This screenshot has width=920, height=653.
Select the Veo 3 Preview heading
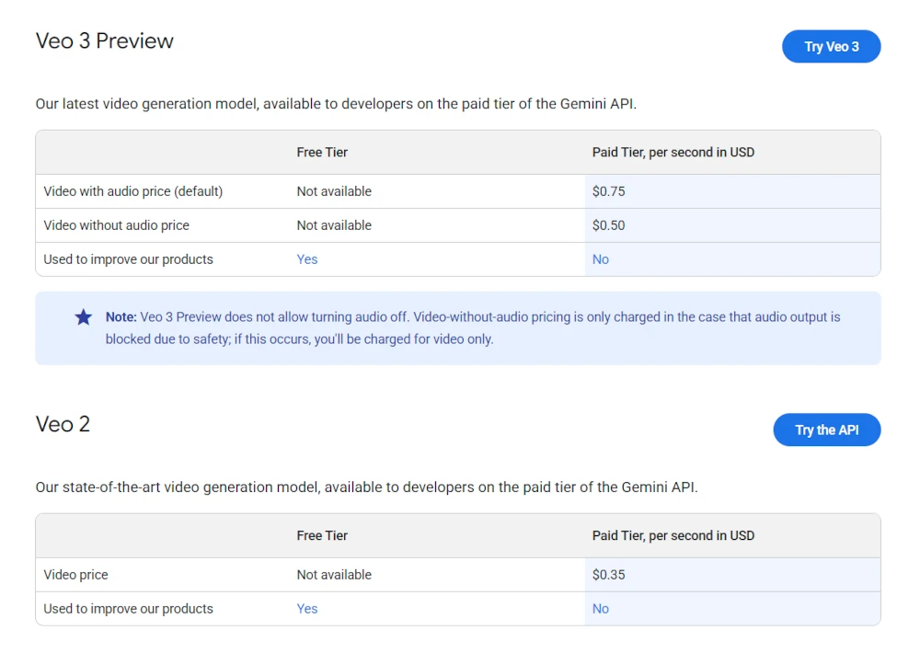coord(105,41)
